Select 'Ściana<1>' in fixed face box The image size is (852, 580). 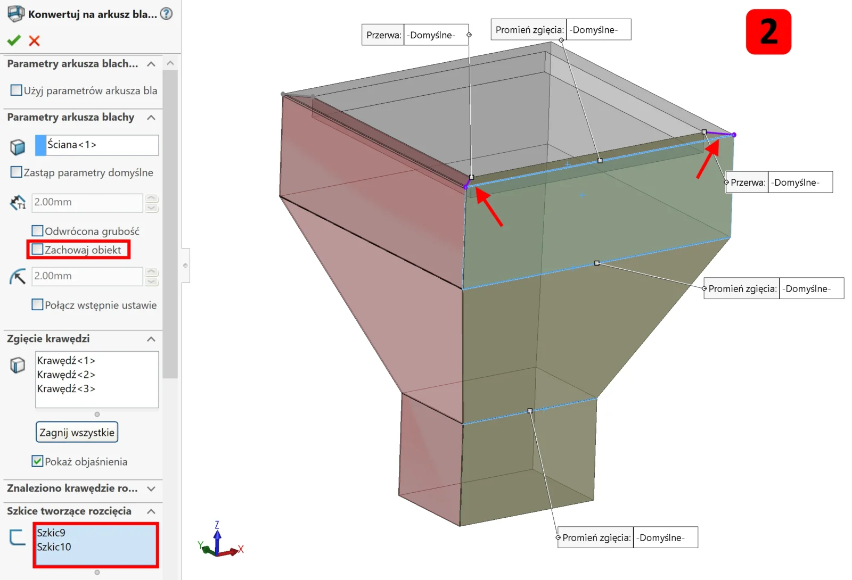(x=97, y=145)
